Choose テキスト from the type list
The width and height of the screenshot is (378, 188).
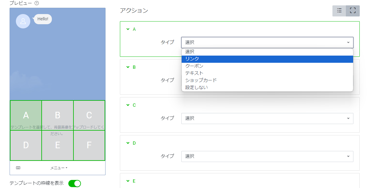coord(267,73)
